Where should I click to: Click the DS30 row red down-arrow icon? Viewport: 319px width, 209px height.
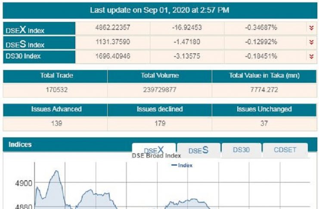pos(311,56)
